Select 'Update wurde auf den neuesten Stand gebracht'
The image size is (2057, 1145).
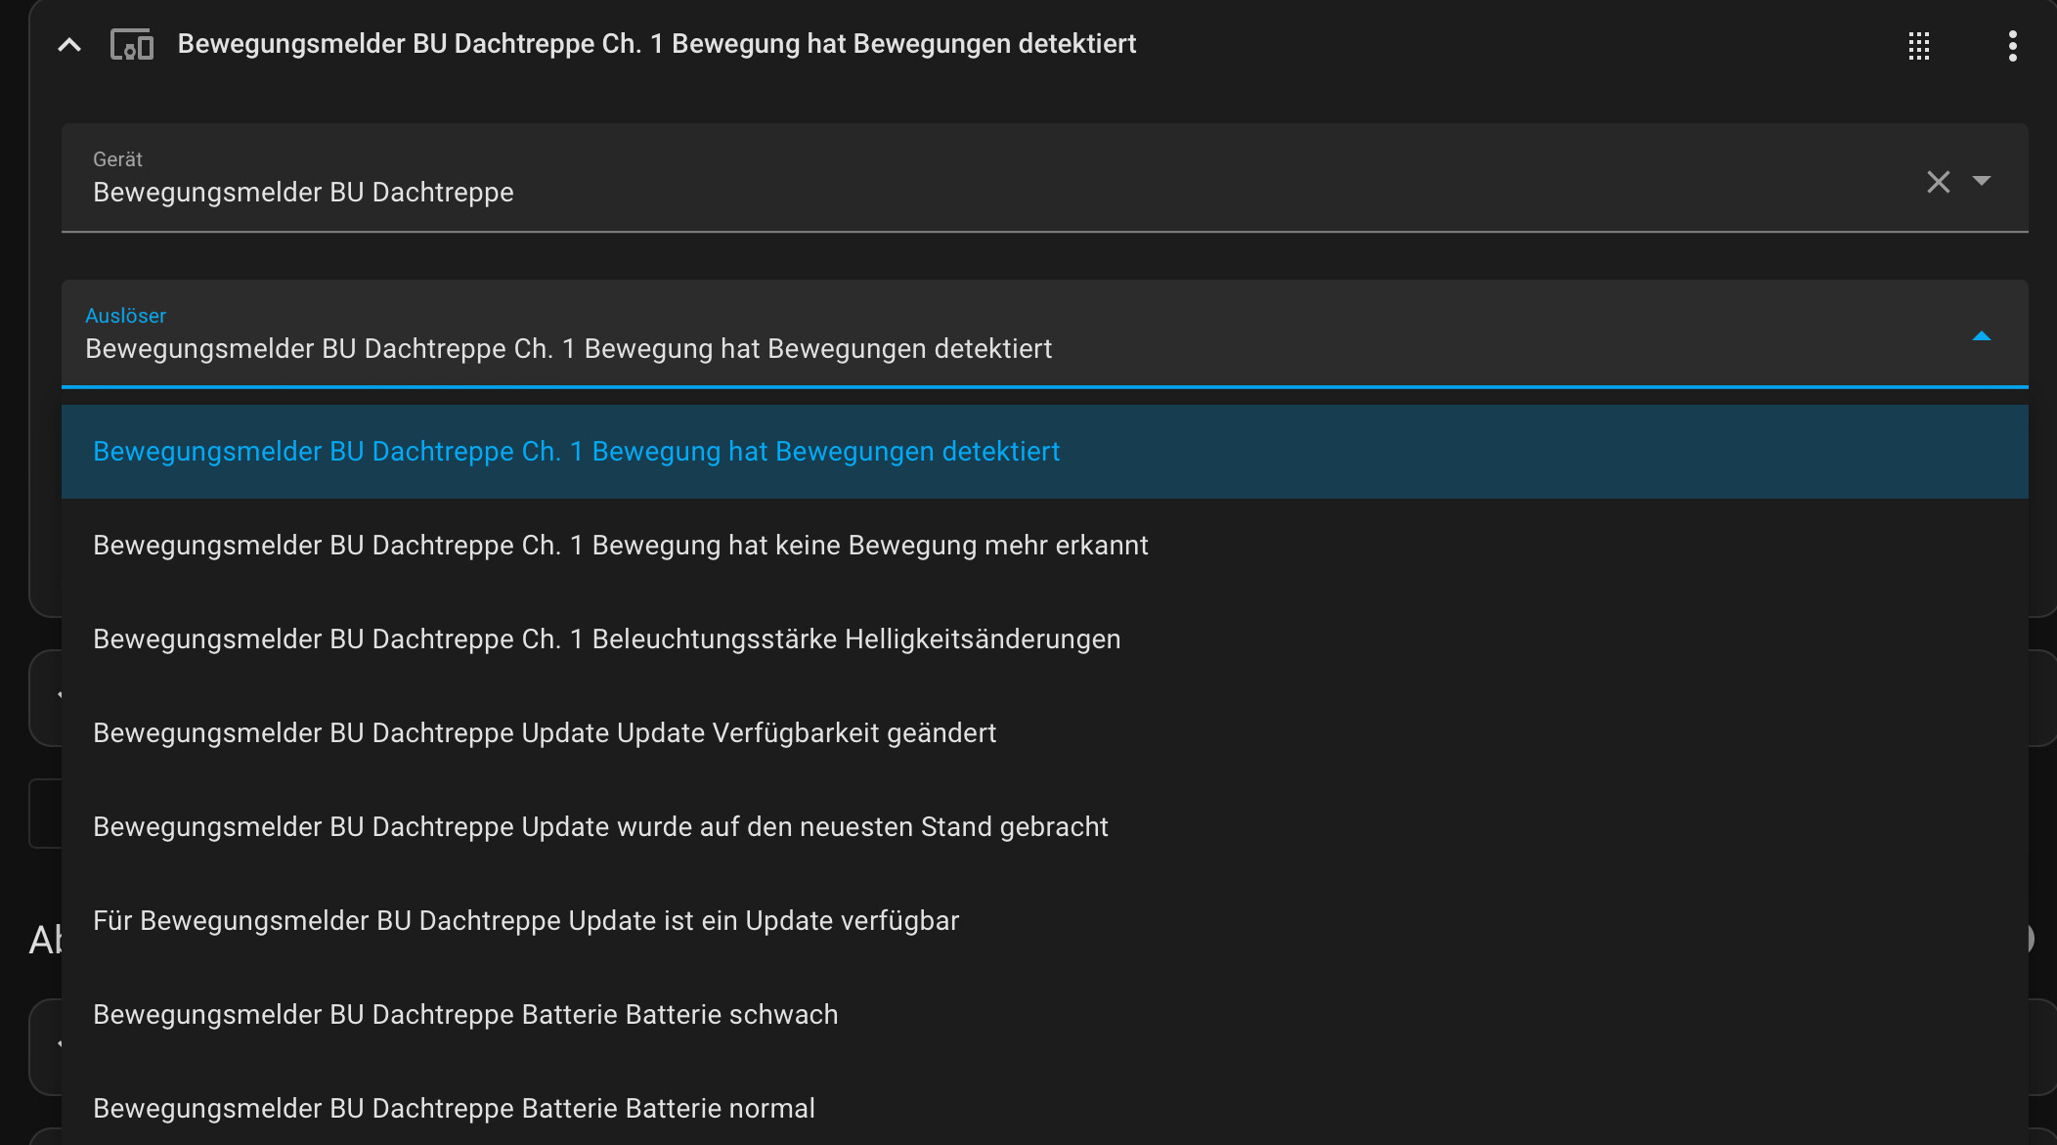click(x=600, y=827)
